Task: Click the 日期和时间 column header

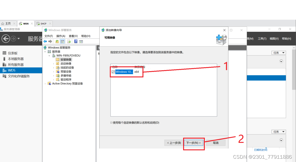Action: (260, 150)
